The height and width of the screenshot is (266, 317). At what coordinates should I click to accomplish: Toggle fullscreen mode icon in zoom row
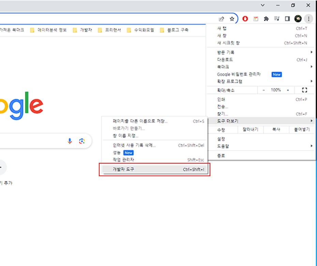coord(304,90)
